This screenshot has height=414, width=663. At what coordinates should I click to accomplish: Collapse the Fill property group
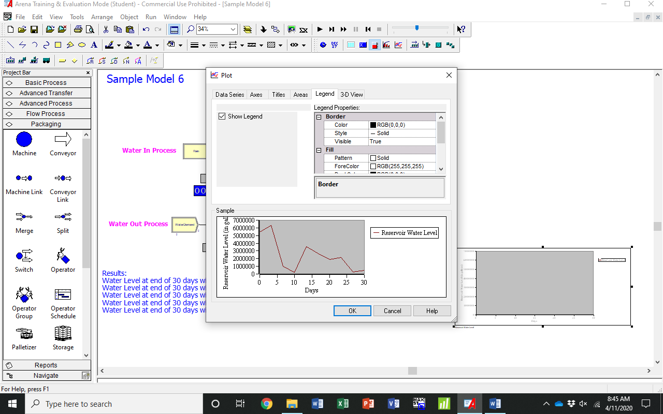319,150
